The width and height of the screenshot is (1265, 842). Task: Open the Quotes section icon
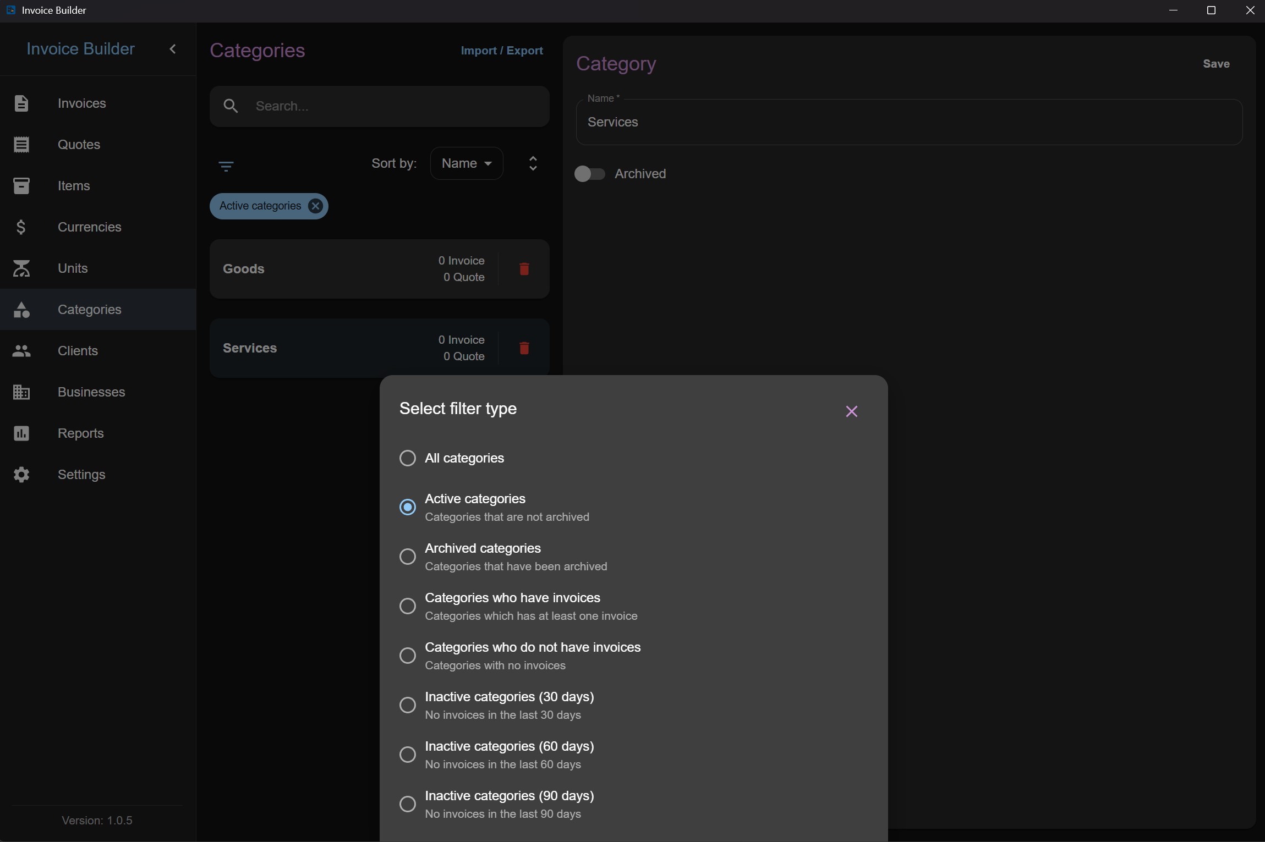[x=21, y=145]
